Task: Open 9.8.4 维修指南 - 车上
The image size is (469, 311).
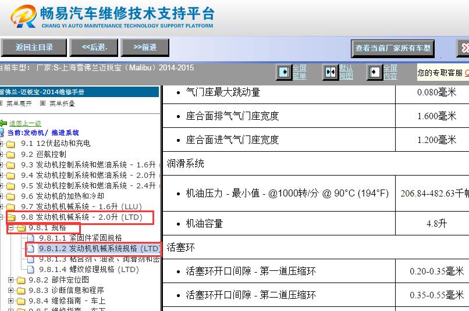Action: point(67,301)
